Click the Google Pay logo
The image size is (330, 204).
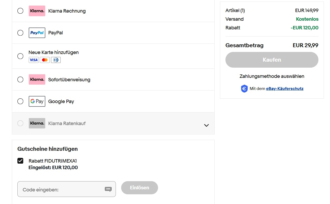(37, 101)
